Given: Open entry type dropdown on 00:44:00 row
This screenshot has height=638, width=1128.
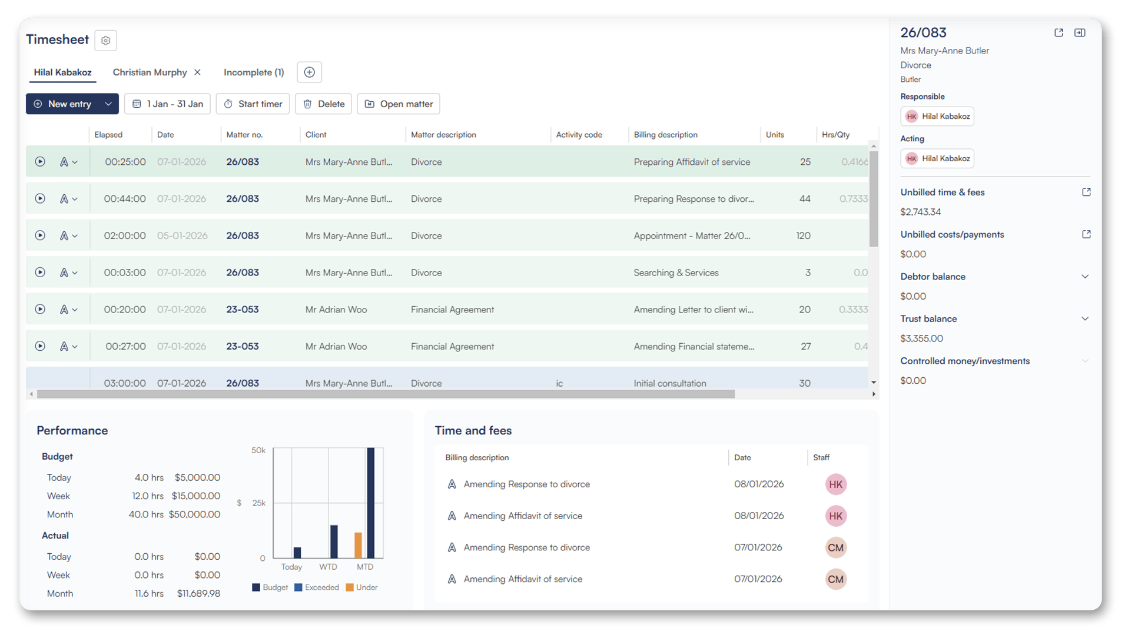Looking at the screenshot, I should click(x=69, y=199).
